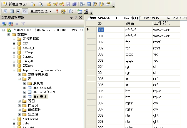Screen dimensions: 187x128
Task: Select the 安全性 security folder
Action: click(x=33, y=114)
